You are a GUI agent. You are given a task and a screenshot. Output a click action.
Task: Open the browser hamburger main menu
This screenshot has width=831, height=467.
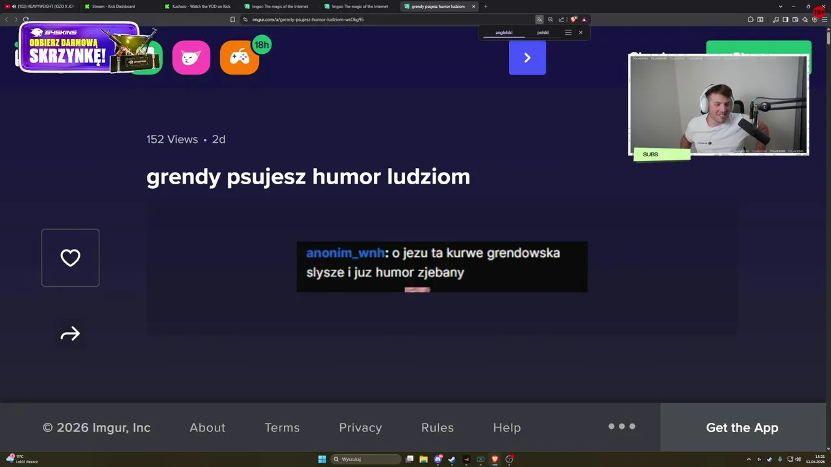click(x=825, y=19)
